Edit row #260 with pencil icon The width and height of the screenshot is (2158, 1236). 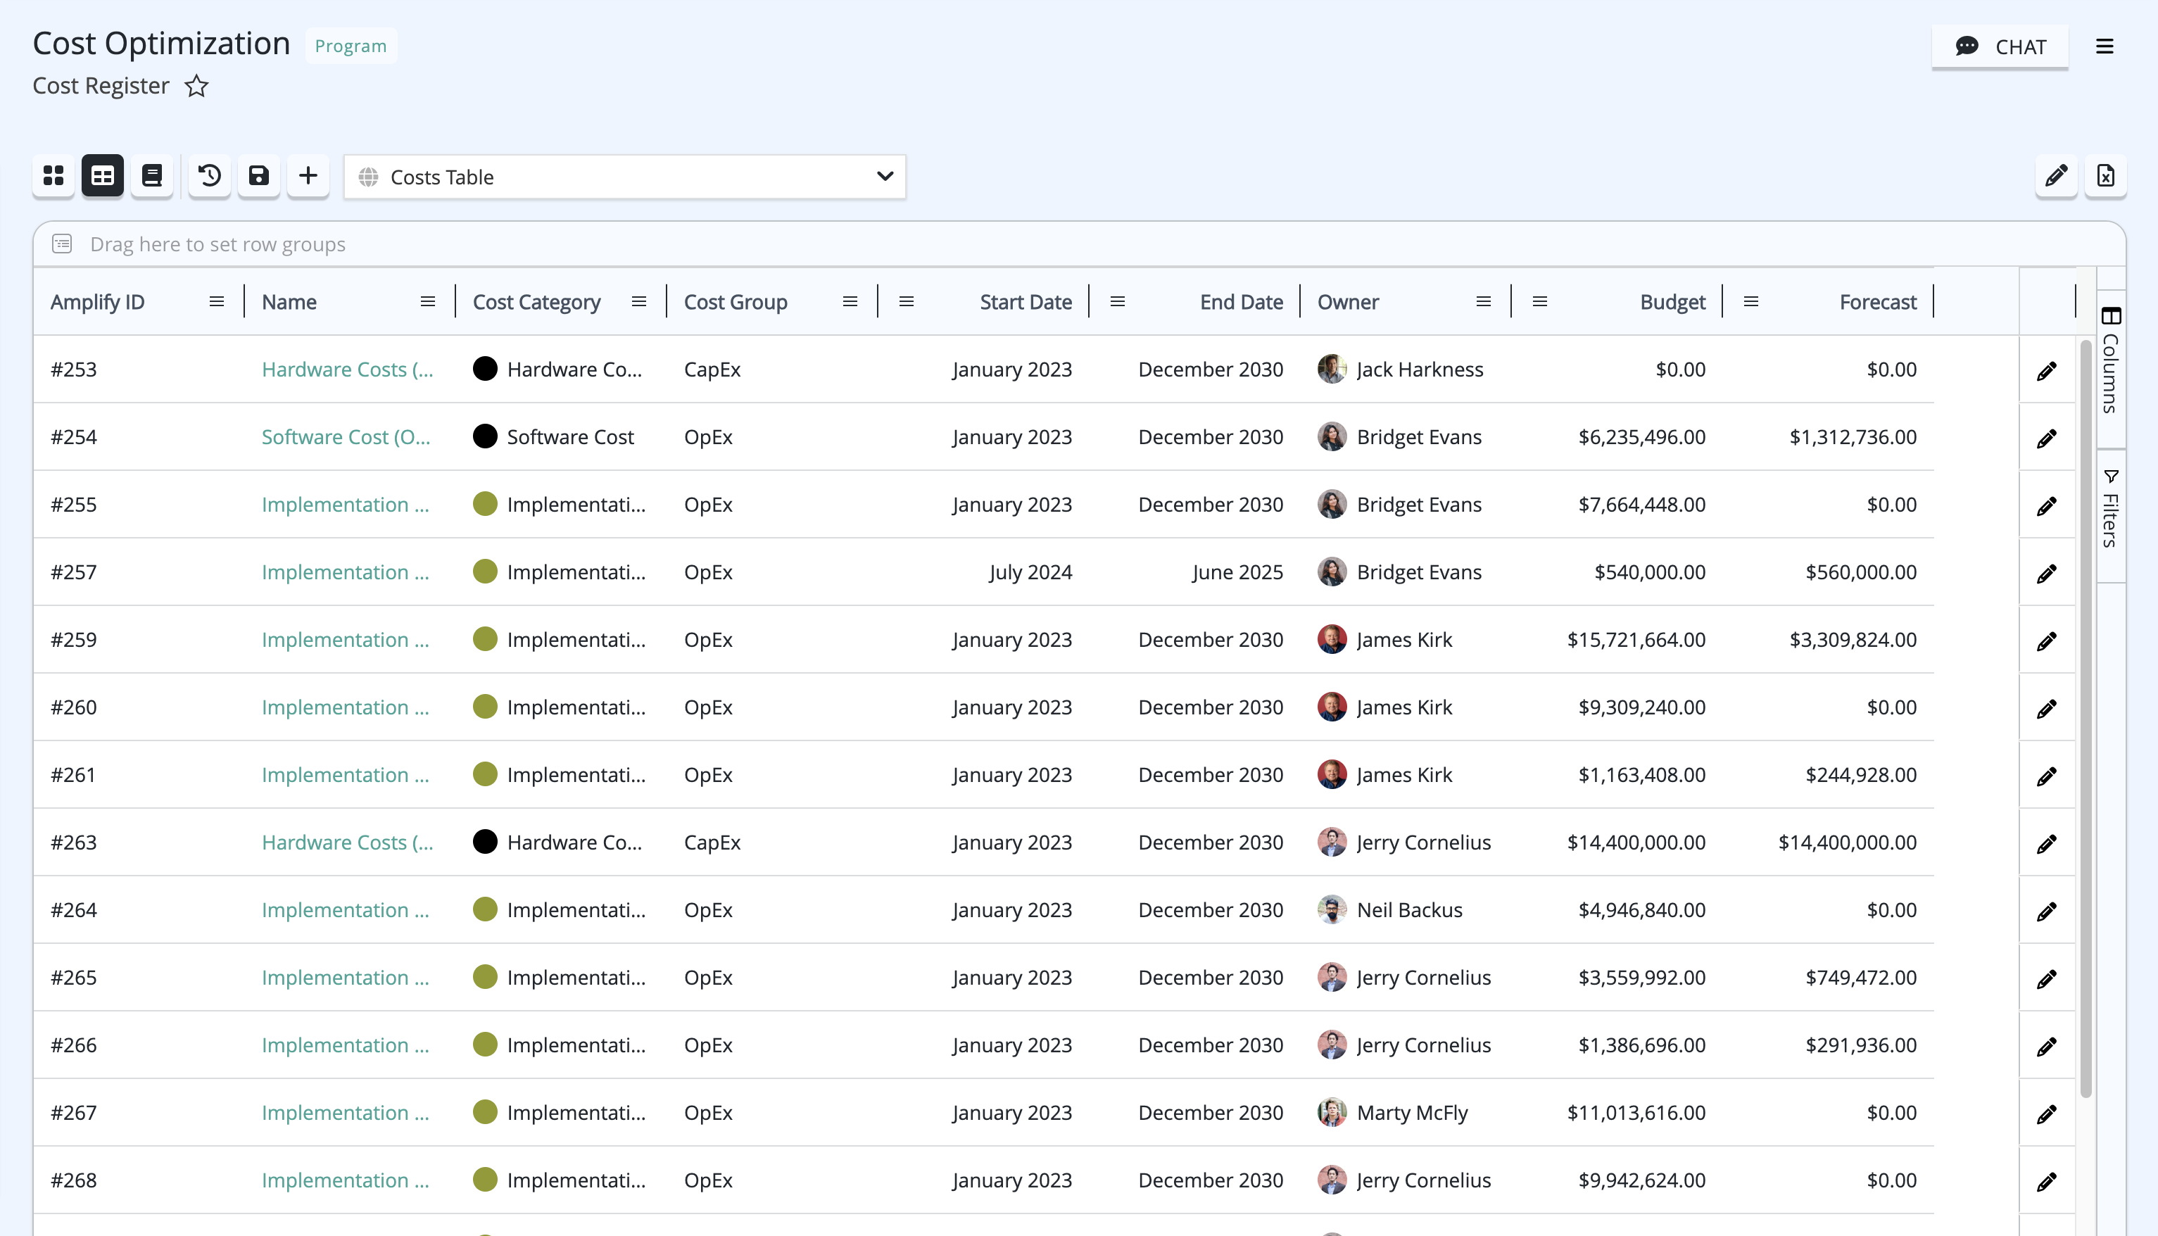click(x=2047, y=708)
